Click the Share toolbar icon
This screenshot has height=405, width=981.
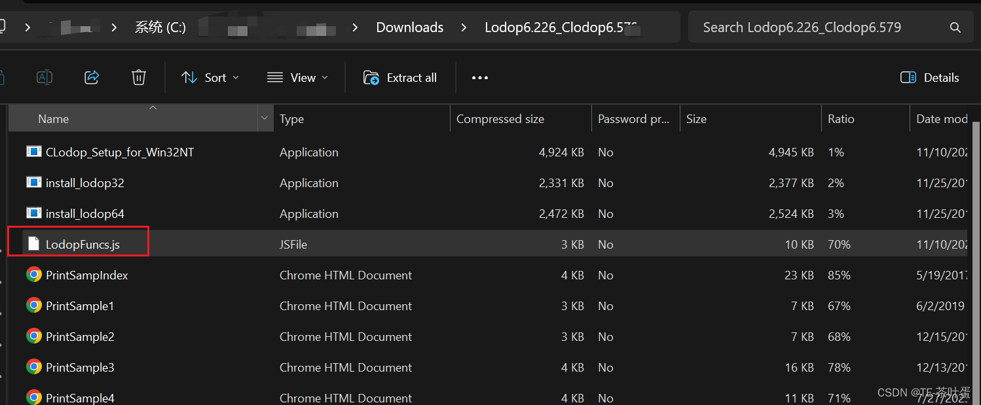click(x=92, y=77)
